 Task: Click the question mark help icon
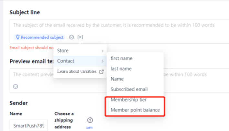[x=90, y=120]
